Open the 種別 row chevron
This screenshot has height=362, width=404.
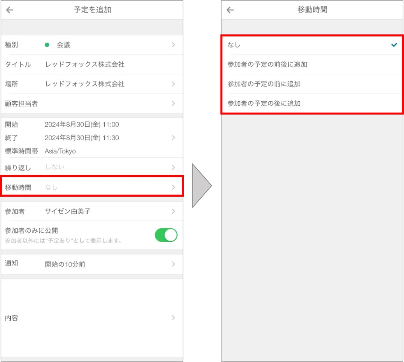click(173, 45)
